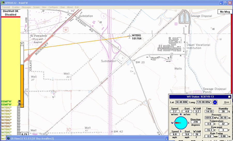Viewport: 233px width, 141px height.
Task: Click the 0.79 map scale box
Action: (x=24, y=134)
